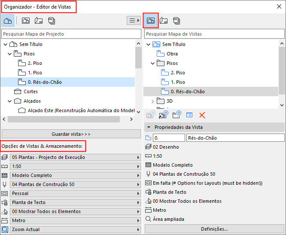Image resolution: width=286 pixels, height=235 pixels.
Task: Switch right pane to Layout Book icon
Action: [164, 21]
